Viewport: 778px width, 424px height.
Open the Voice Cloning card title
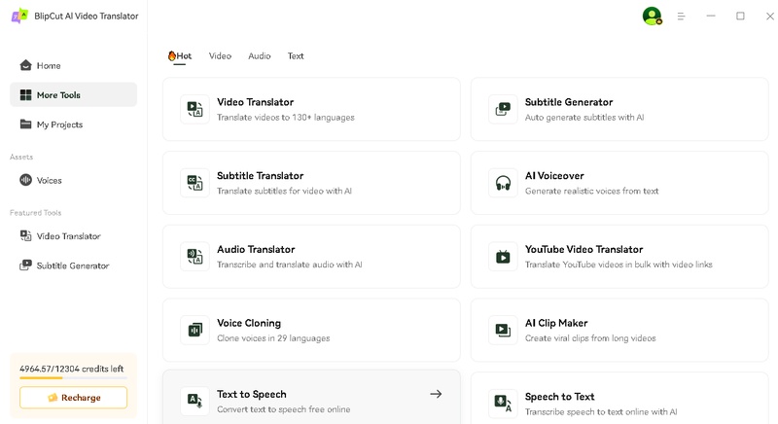coord(249,323)
